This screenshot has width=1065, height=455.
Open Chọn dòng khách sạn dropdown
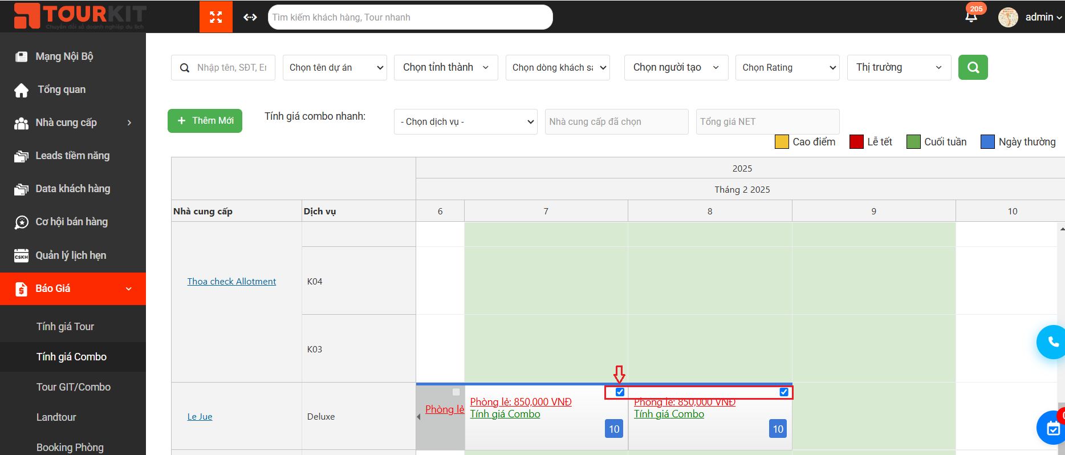pyautogui.click(x=558, y=67)
